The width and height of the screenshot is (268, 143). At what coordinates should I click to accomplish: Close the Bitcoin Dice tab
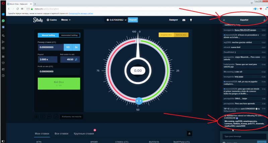coord(31,4)
